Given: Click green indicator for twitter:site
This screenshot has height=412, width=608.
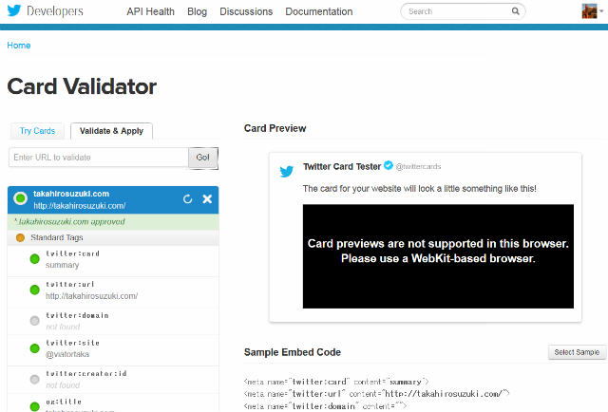Looking at the screenshot, I should (x=34, y=348).
